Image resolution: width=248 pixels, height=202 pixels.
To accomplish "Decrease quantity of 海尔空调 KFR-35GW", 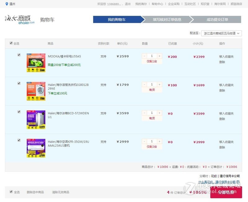I will point(144,141).
